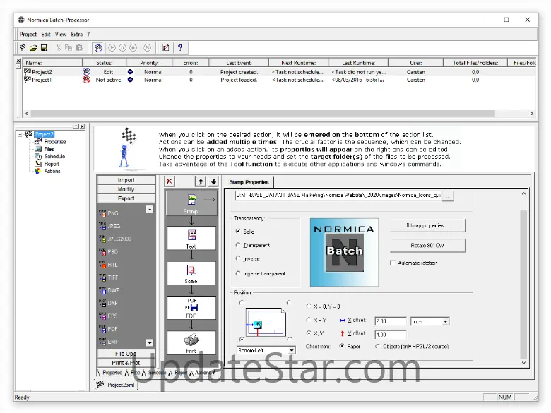
Task: Select the PDF action in the action list
Action: coord(191,308)
